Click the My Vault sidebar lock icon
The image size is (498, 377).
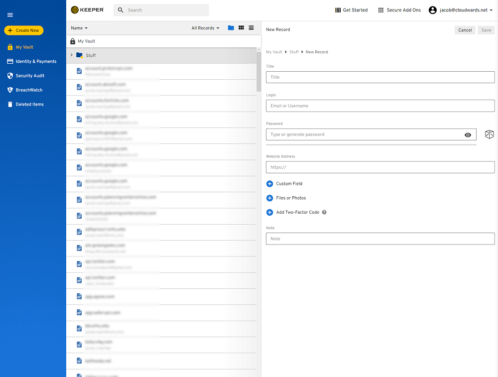[x=10, y=47]
